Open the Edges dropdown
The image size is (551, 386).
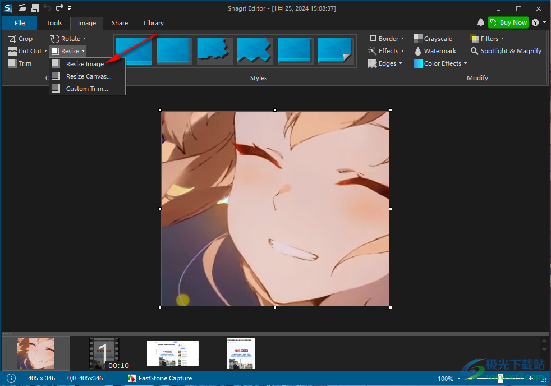tap(385, 63)
